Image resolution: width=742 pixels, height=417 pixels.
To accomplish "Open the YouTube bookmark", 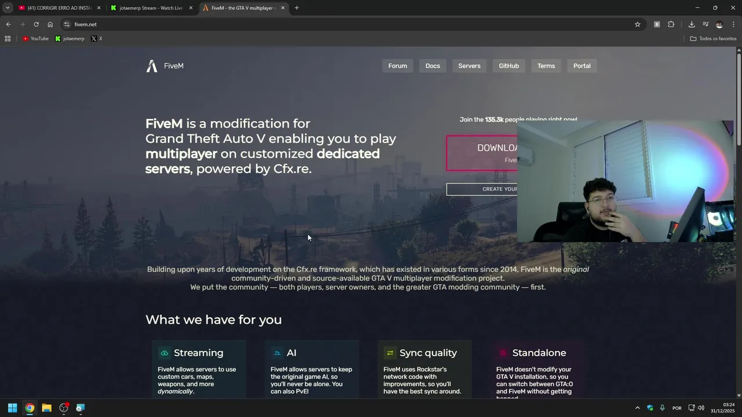I will 35,39.
